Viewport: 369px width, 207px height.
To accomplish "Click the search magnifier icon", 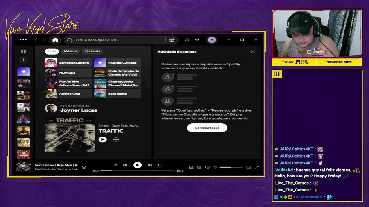I will (x=69, y=40).
